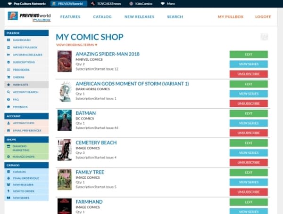The height and width of the screenshot is (214, 283).
Task: Click the Amazing Spider-Man cover thumbnail
Action: click(65, 61)
